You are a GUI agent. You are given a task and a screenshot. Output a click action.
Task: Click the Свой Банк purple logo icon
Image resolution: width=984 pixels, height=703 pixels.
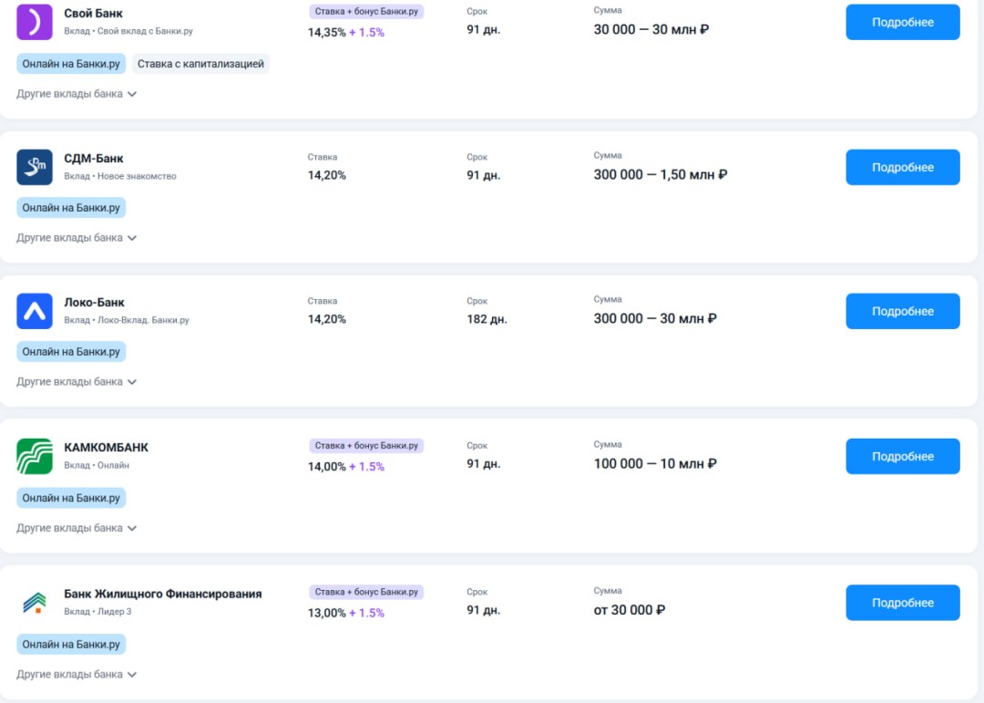pos(35,22)
